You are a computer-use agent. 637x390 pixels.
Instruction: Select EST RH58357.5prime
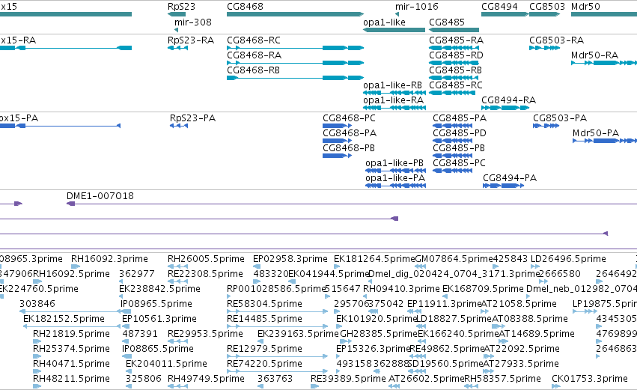click(x=502, y=380)
